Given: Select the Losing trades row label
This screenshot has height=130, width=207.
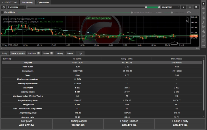Looking at the screenshot, I should pos(28,105).
